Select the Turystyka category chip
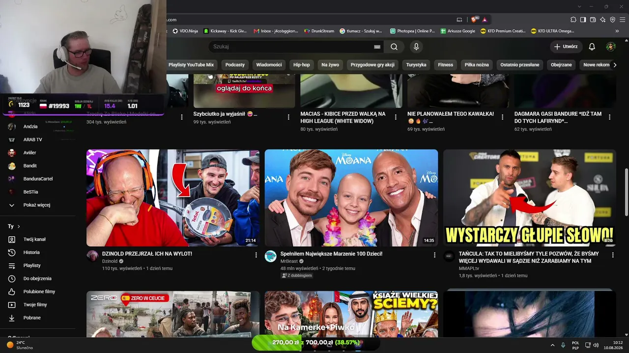 (416, 65)
